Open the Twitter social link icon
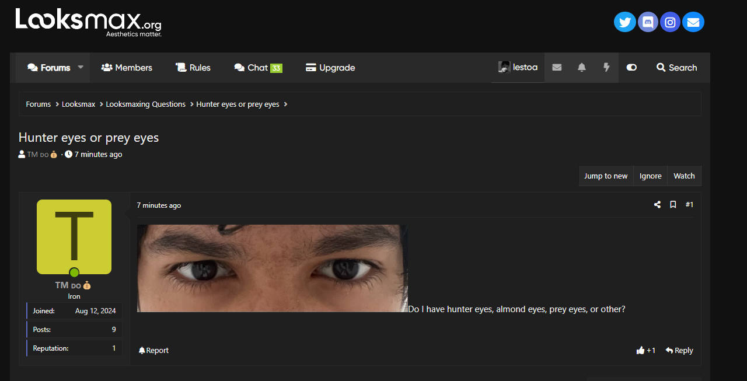 (x=624, y=22)
